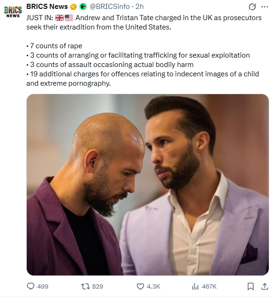This screenshot has height=297, width=273.
Task: Open BRICS News profile avatar
Action: [x=13, y=12]
